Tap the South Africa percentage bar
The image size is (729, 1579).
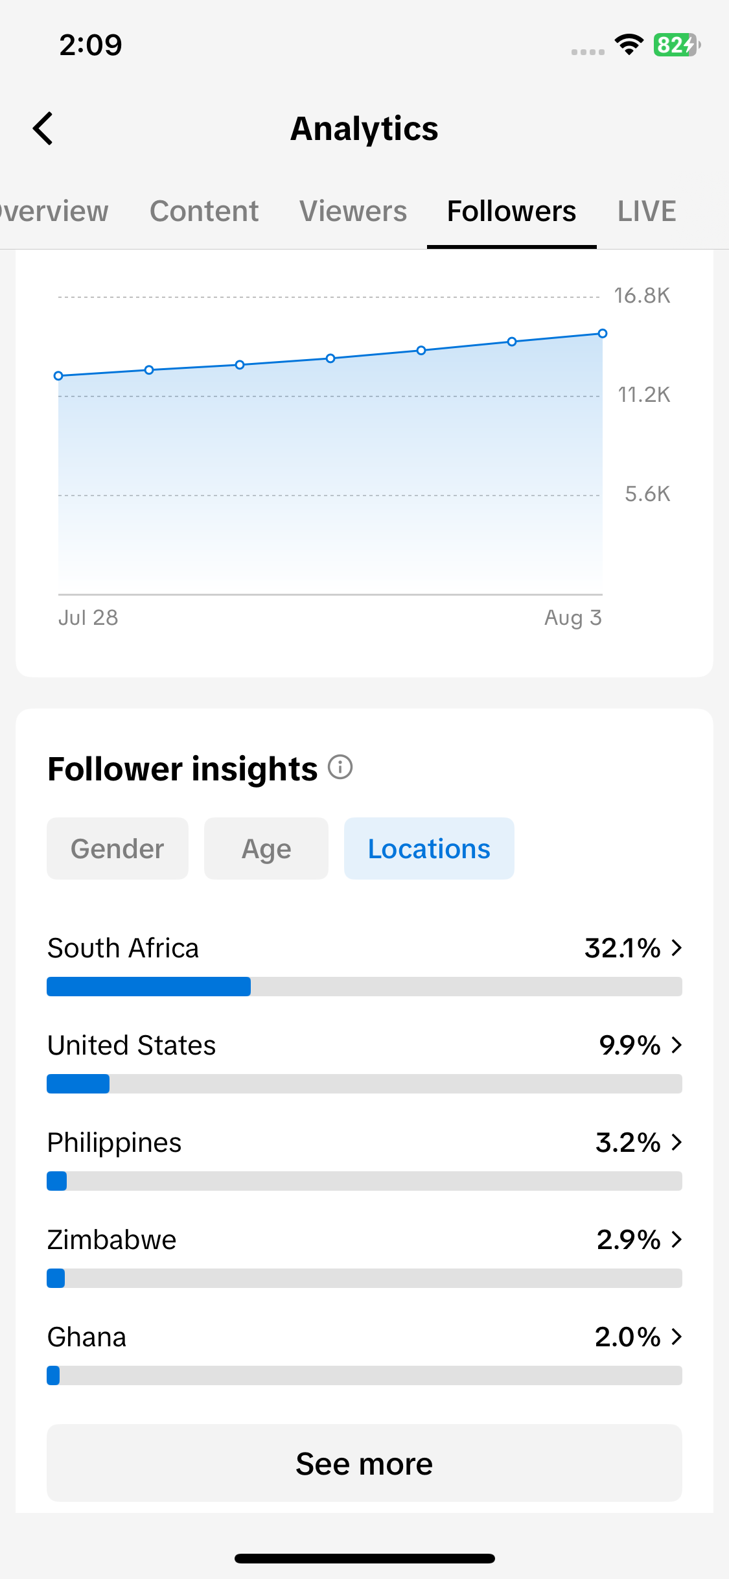coord(364,987)
